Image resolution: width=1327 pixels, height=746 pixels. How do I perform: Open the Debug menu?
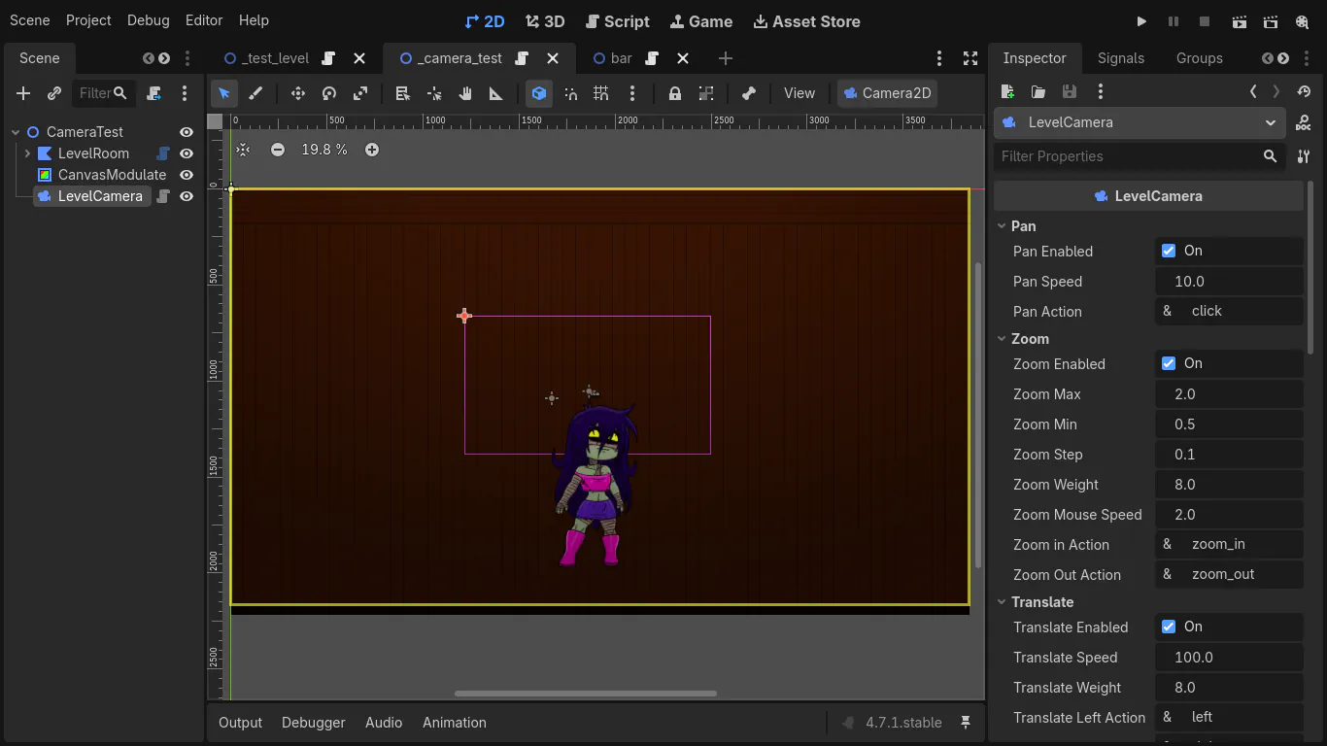148,20
